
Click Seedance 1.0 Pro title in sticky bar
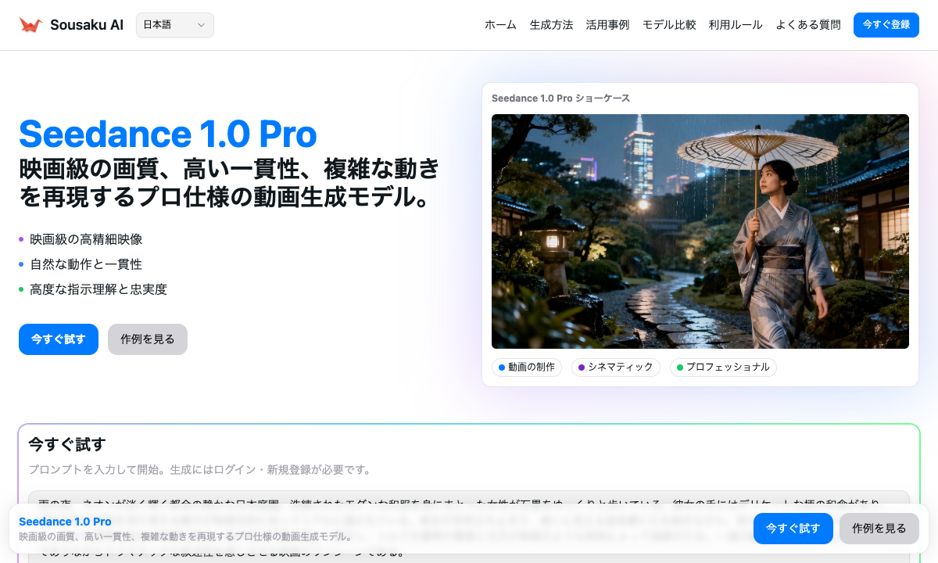point(65,522)
